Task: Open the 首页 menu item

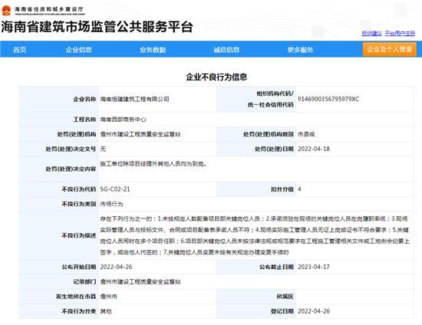Action: click(20, 50)
